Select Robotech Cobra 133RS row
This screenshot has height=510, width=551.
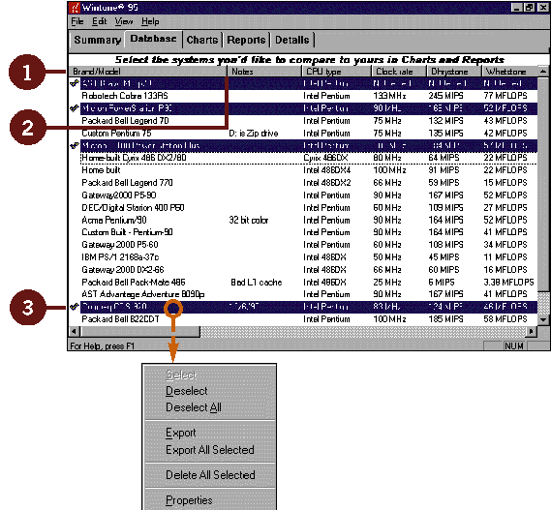[309, 96]
